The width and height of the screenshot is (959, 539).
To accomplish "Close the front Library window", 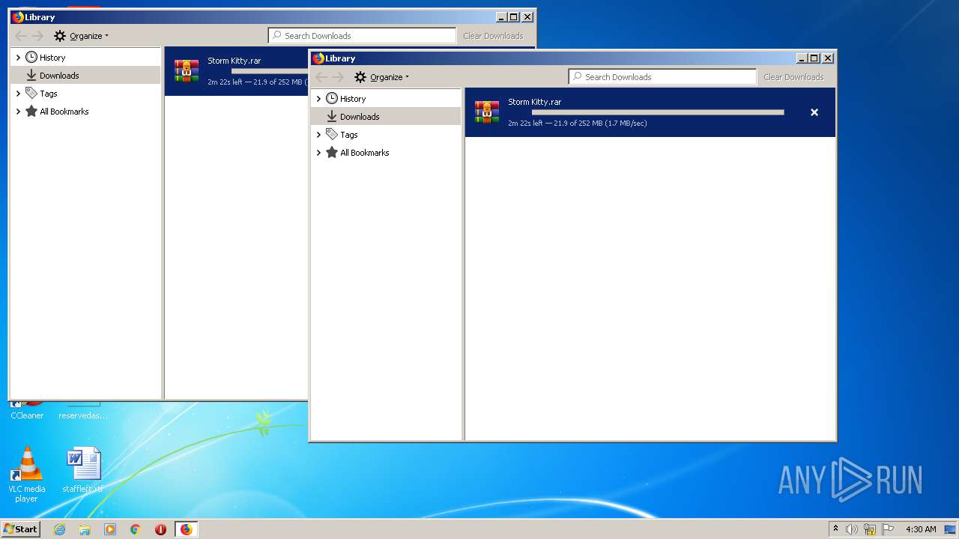I will [828, 58].
